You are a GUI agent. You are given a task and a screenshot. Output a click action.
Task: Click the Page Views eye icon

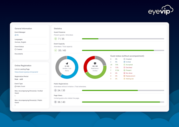55,102
